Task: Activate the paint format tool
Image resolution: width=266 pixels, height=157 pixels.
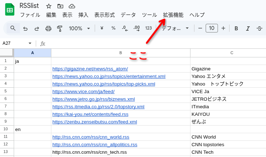Action: (x=60, y=28)
